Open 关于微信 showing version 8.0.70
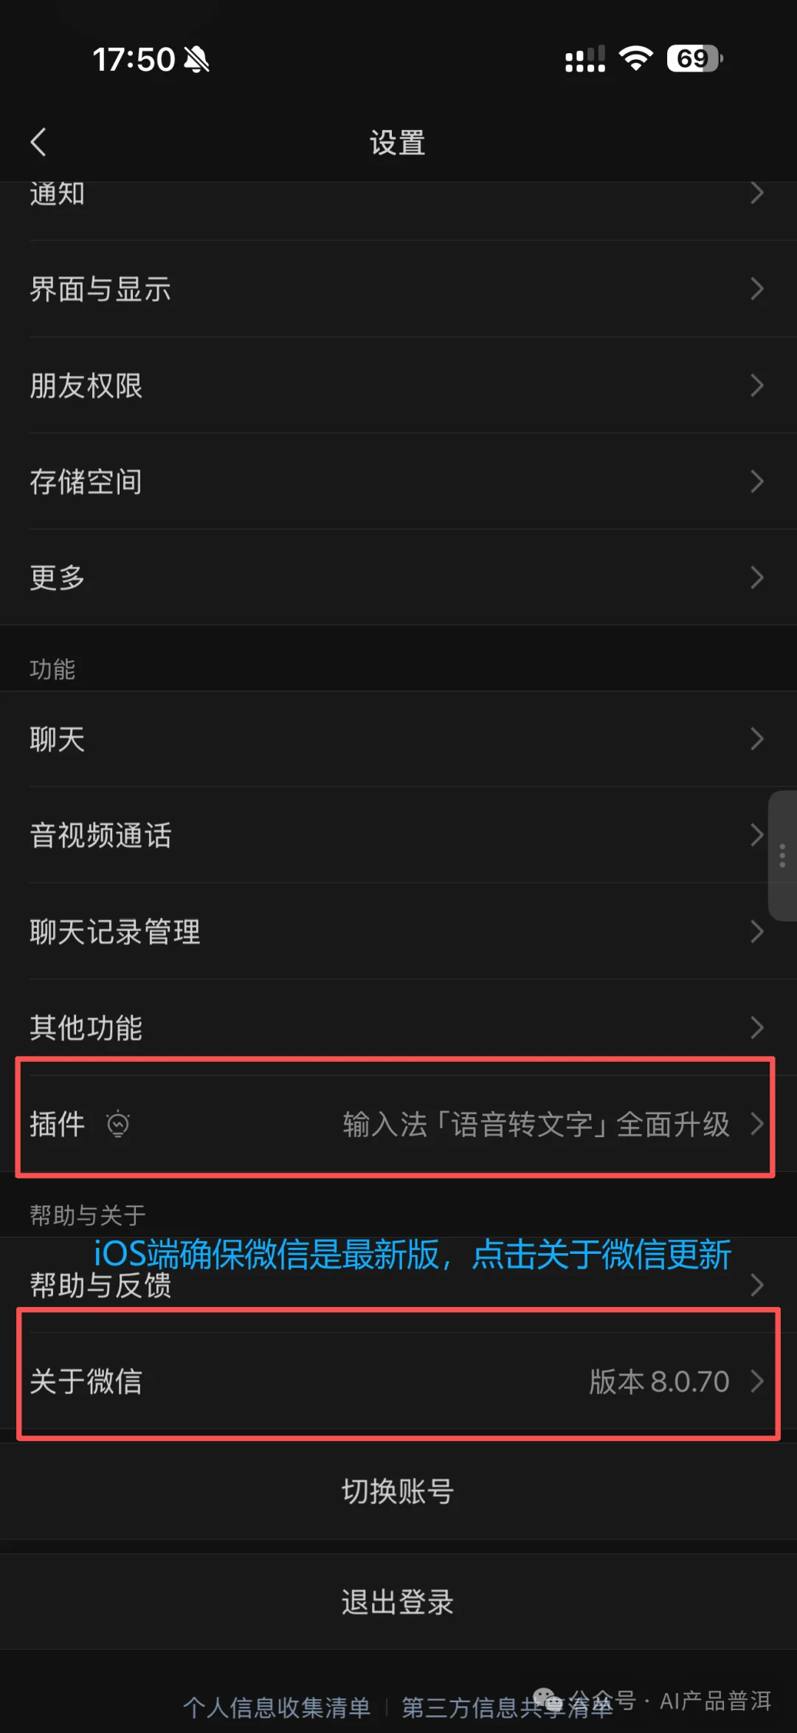This screenshot has width=797, height=1733. tap(398, 1381)
